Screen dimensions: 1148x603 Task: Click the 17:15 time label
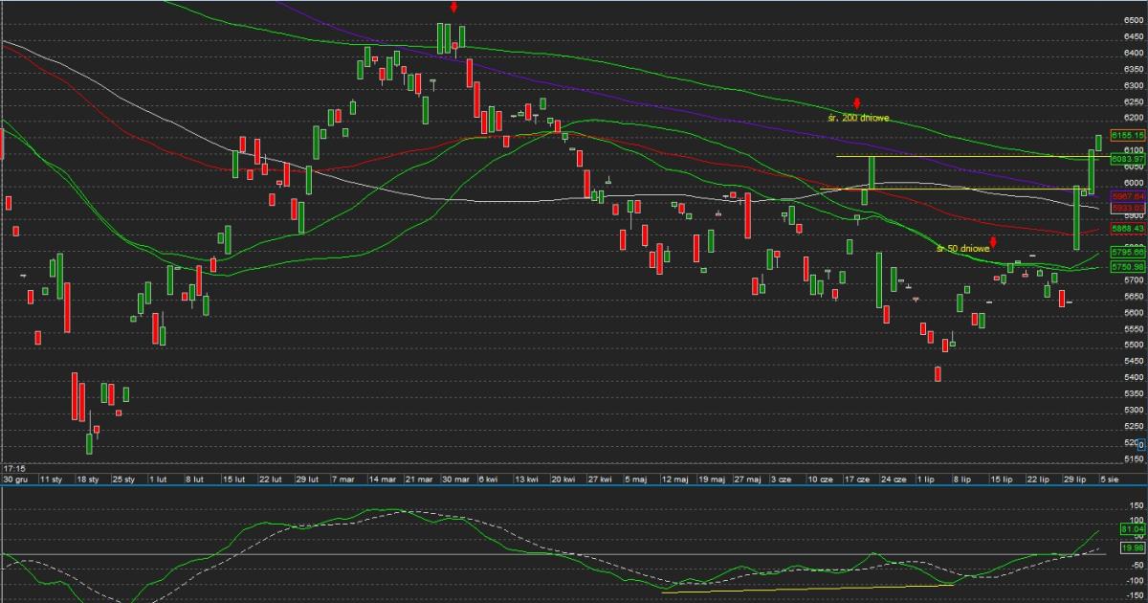[13, 468]
